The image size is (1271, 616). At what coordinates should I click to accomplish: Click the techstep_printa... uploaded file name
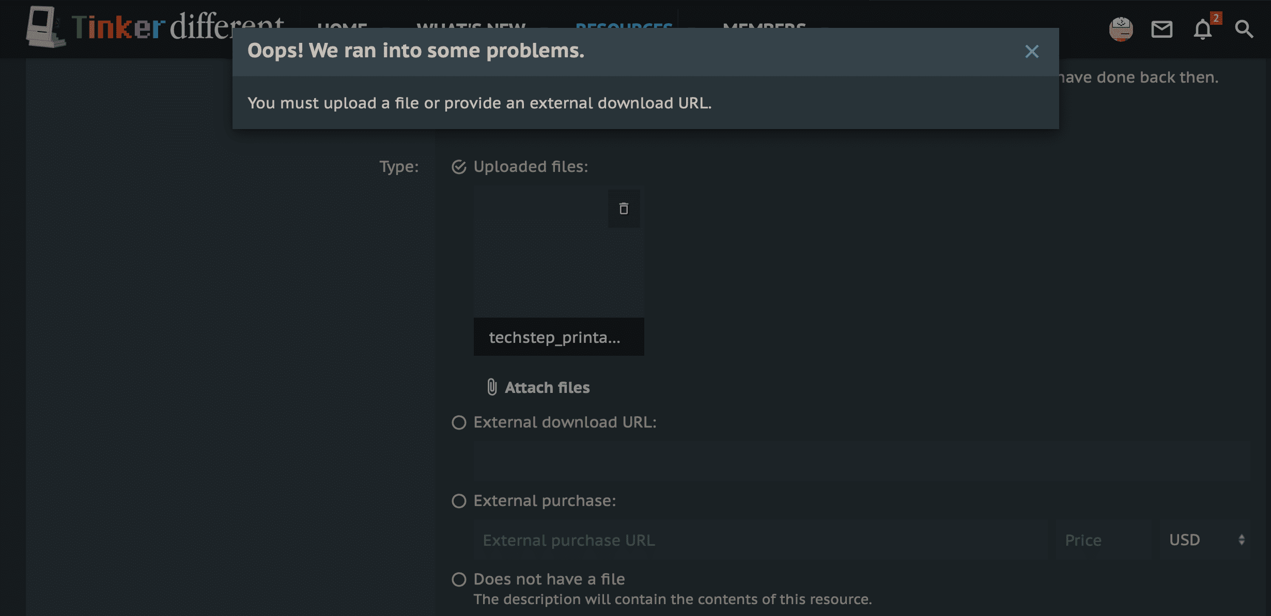555,337
